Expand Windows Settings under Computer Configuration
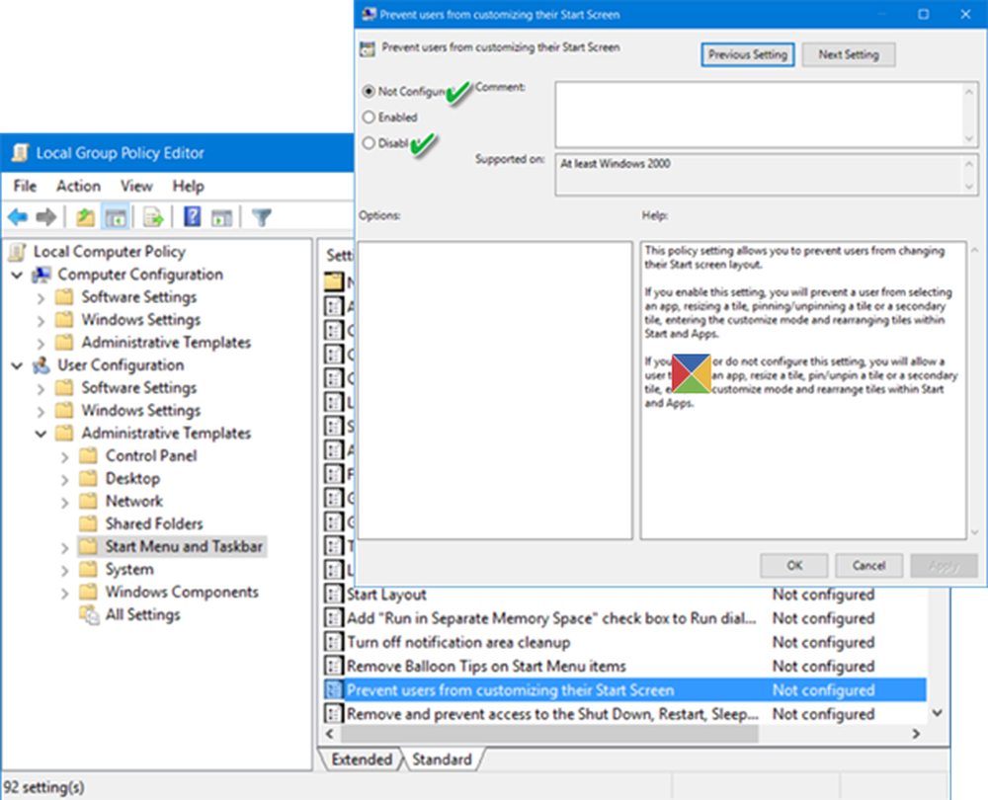 point(41,321)
